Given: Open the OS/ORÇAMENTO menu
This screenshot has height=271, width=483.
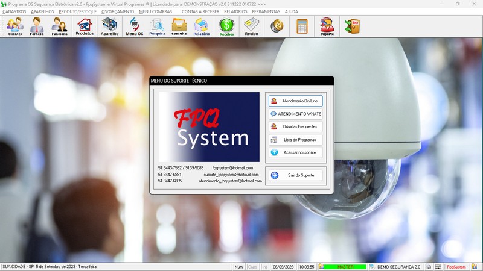Looking at the screenshot, I should [x=118, y=11].
